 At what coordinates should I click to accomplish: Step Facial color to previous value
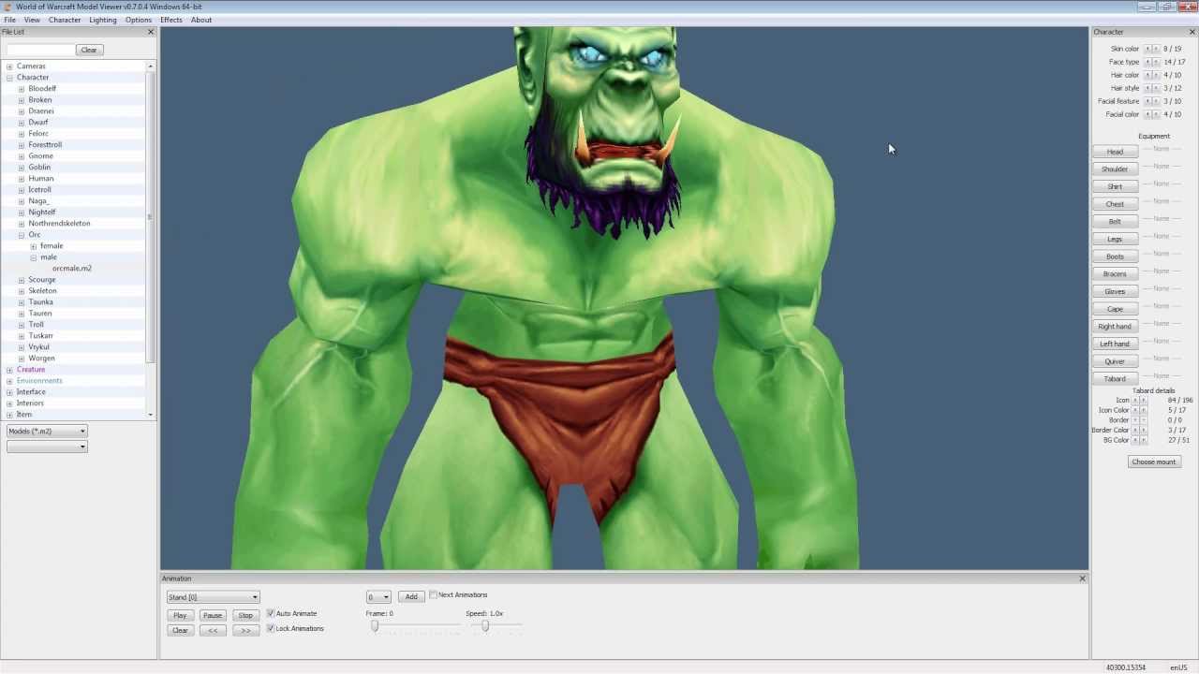[x=1147, y=114]
